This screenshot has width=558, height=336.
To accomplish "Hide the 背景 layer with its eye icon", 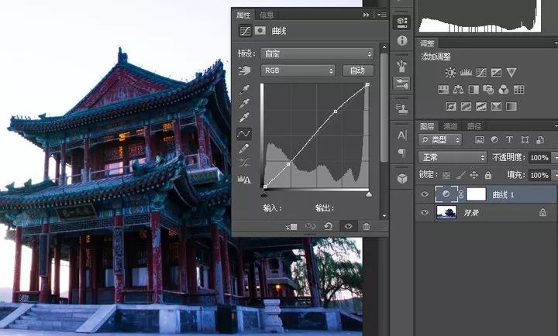I will [x=425, y=213].
